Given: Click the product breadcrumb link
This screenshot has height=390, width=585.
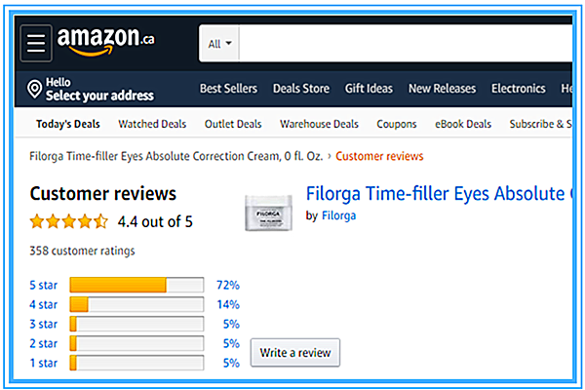Looking at the screenshot, I should click(178, 156).
